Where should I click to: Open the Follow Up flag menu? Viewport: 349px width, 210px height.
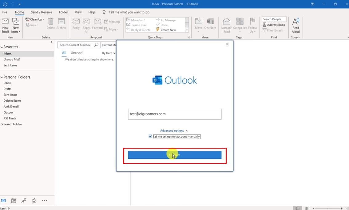click(x=252, y=25)
